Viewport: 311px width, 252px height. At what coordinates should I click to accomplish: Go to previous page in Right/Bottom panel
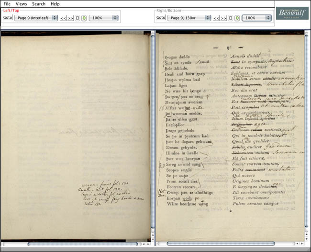tap(216, 18)
